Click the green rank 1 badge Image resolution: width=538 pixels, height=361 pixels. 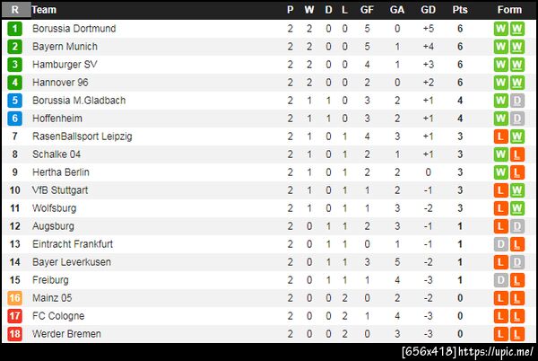point(14,29)
